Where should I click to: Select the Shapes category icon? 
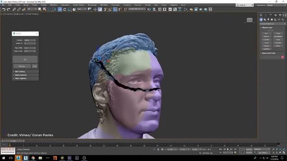[265, 20]
